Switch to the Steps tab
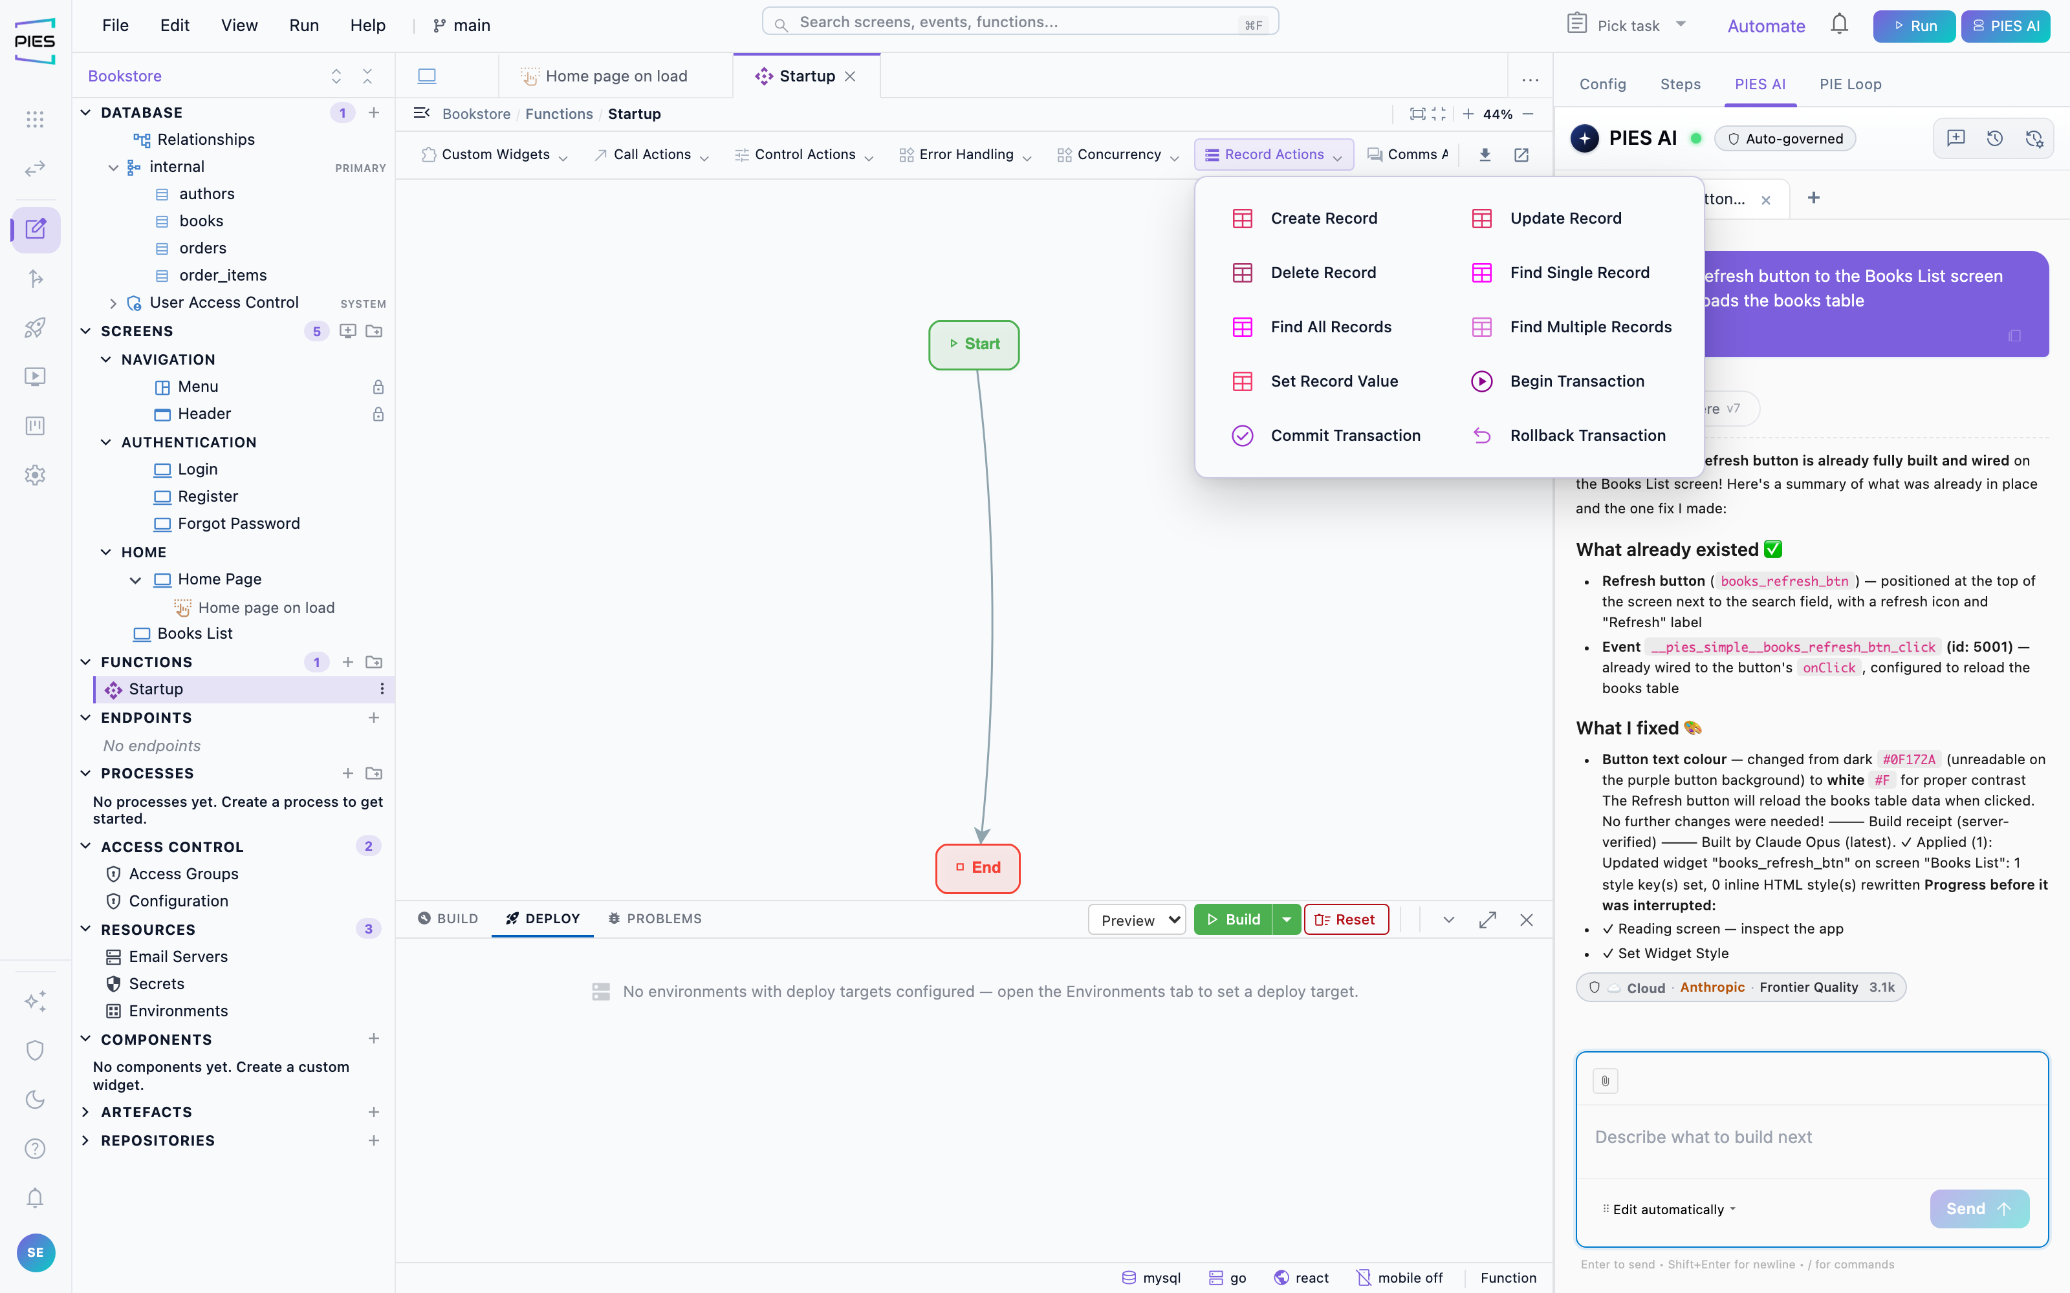The height and width of the screenshot is (1293, 2070). coord(1680,84)
